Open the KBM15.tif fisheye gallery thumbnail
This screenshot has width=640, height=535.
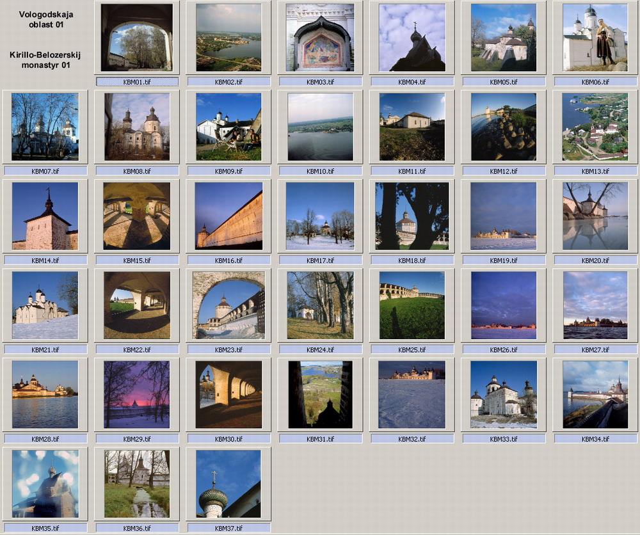pyautogui.click(x=137, y=216)
